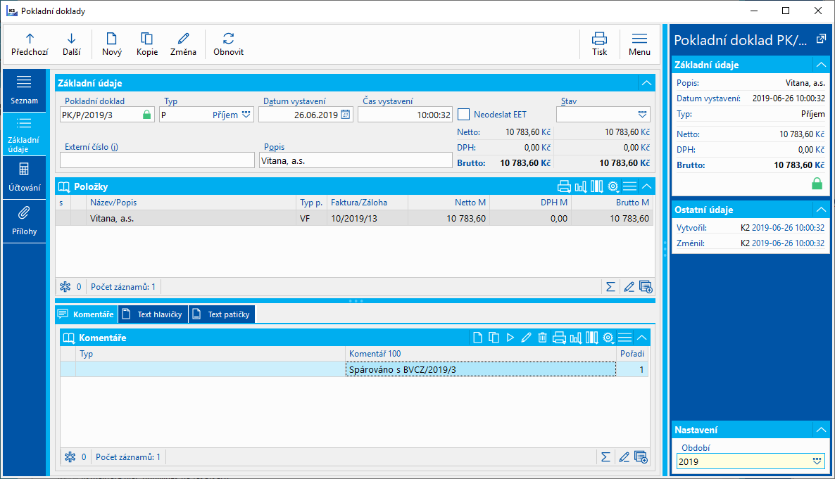Screen dimensions: 835x479
Task: Expand the Typ Příjem dropdown
Action: (246, 115)
